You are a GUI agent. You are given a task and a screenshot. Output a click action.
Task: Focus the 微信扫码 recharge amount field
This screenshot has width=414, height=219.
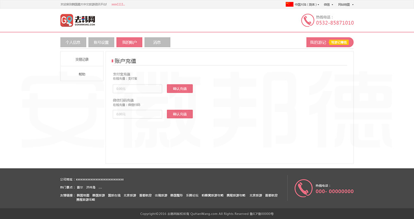pos(137,114)
